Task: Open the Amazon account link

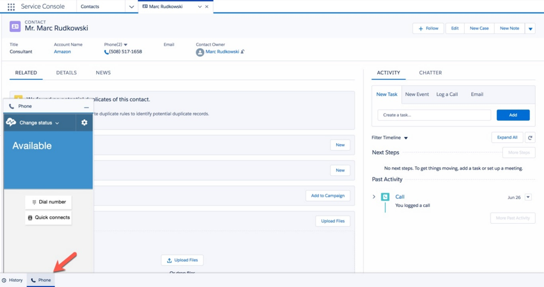Action: pos(62,52)
